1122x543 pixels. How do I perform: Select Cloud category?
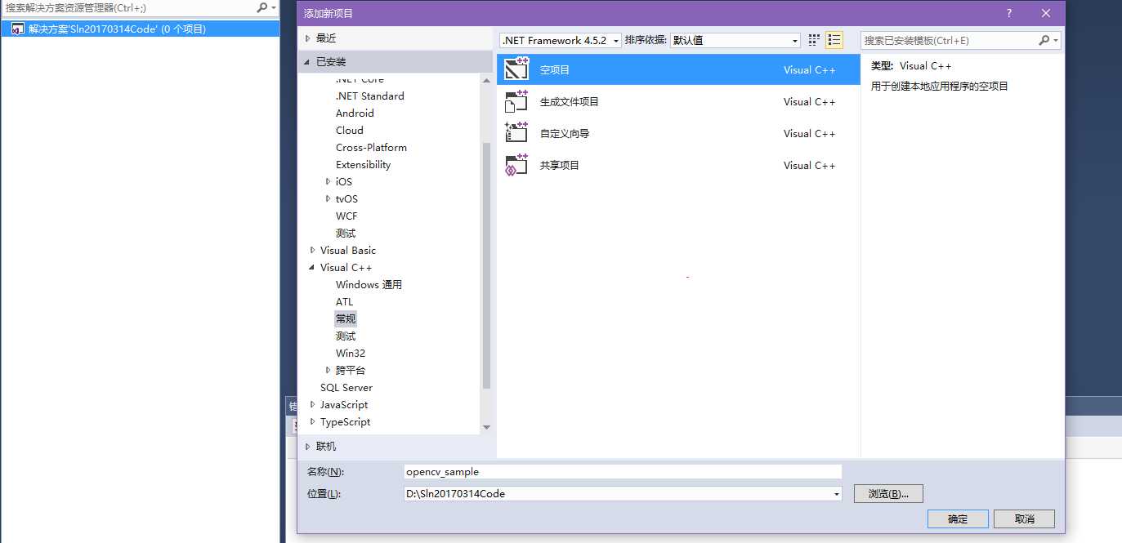pos(349,130)
